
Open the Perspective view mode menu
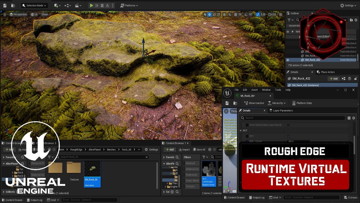coord(18,14)
